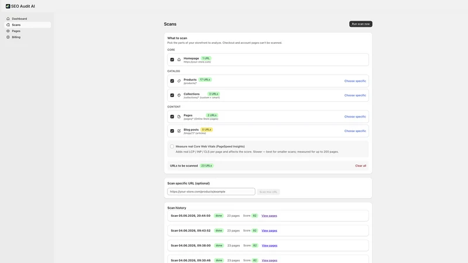Viewport: 468px width, 263px height.
Task: Click the 1 URL badge on Homepage
Action: tap(206, 58)
